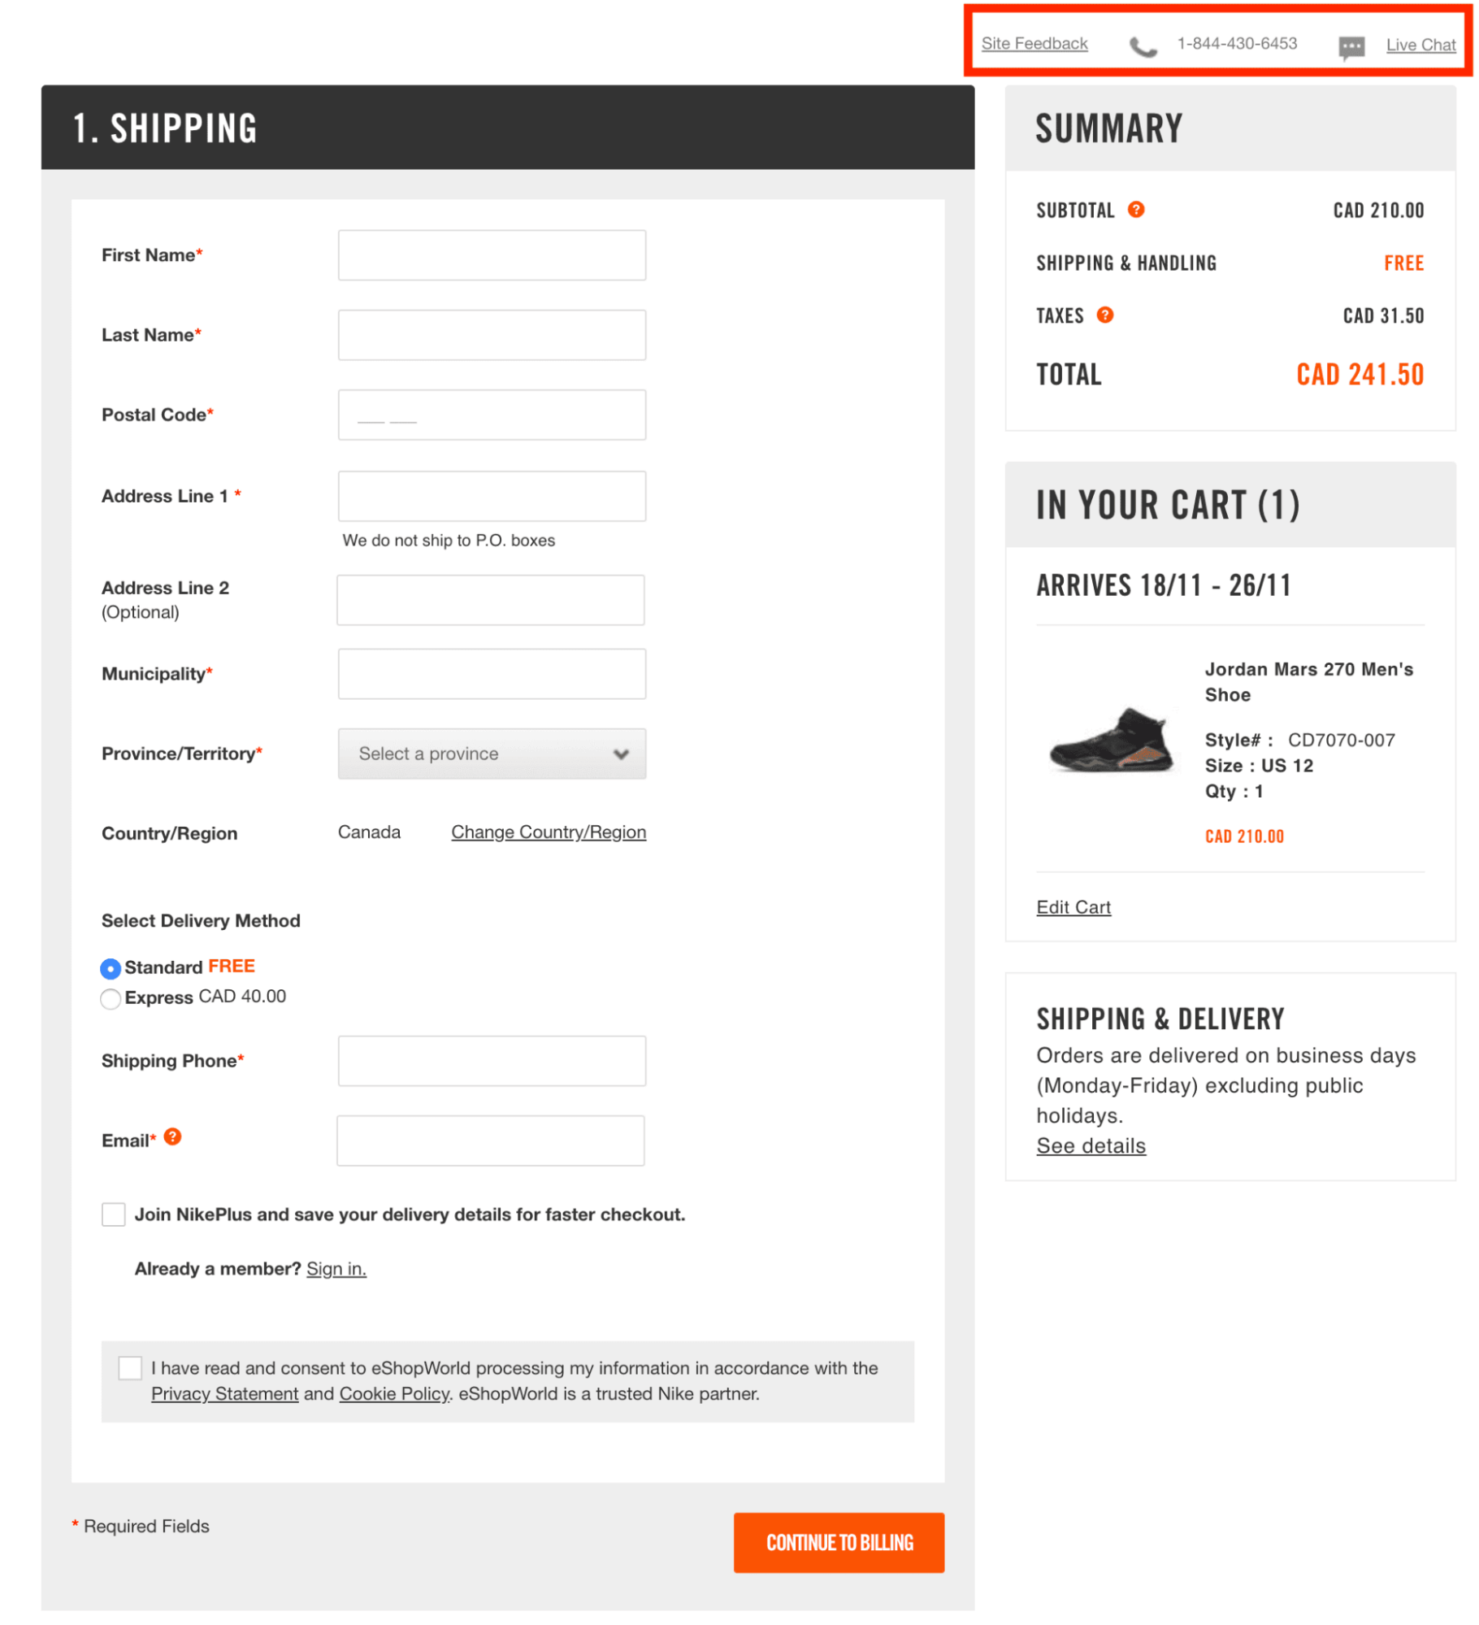Open See details for shipping and delivery
The image size is (1479, 1625).
coord(1091,1145)
